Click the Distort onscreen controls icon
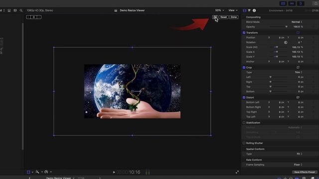The width and height of the screenshot is (319, 179). pyautogui.click(x=298, y=97)
